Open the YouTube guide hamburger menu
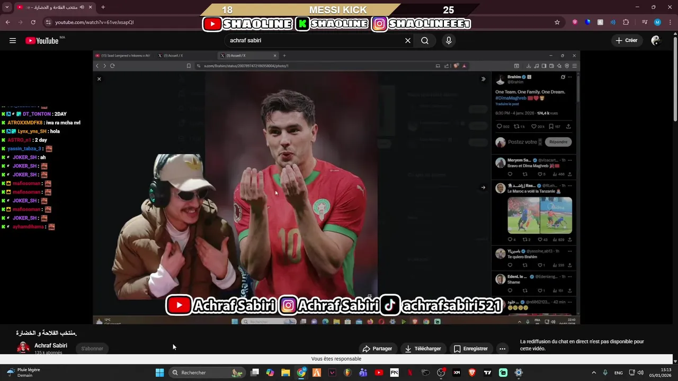 pos(13,40)
